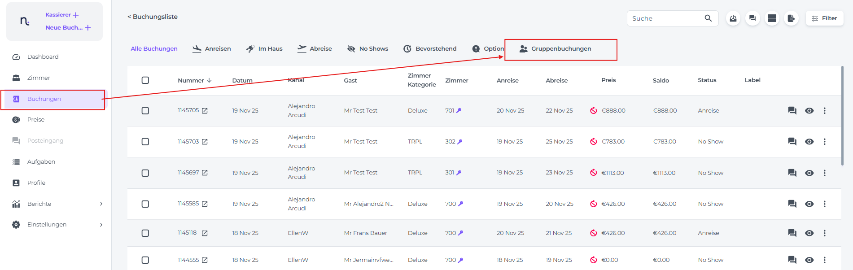The width and height of the screenshot is (853, 270).
Task: Click the no-payment icon beside €426.00 for booking 1145118
Action: pos(593,233)
